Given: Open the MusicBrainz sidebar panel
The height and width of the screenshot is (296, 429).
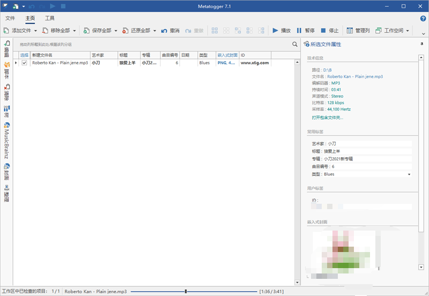Looking at the screenshot, I should click(7, 143).
